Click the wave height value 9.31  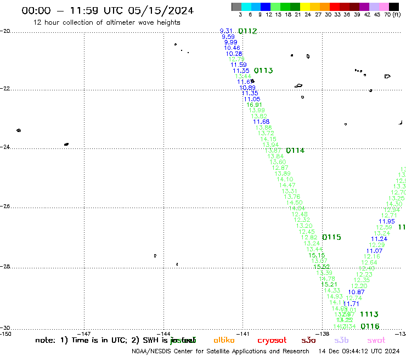[x=226, y=31]
